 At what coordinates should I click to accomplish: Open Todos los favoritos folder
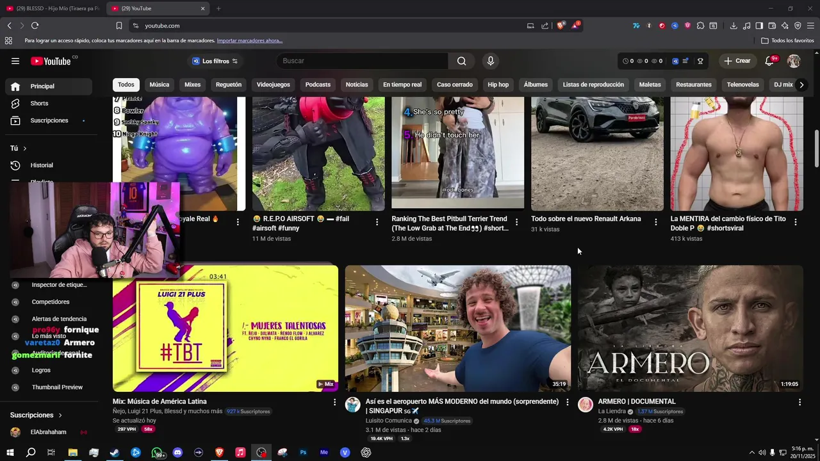coord(787,40)
